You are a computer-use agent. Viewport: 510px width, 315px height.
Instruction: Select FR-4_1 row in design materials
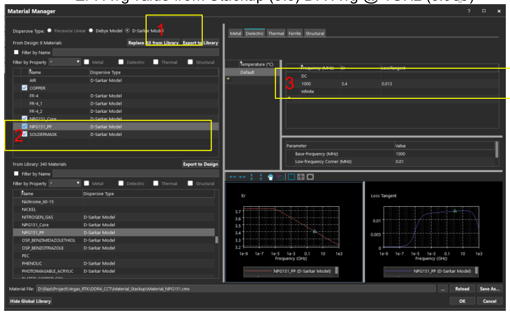point(116,103)
